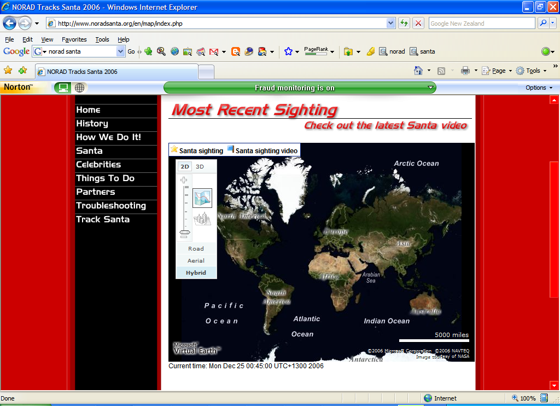Select Road map style
The height and width of the screenshot is (406, 560).
196,248
